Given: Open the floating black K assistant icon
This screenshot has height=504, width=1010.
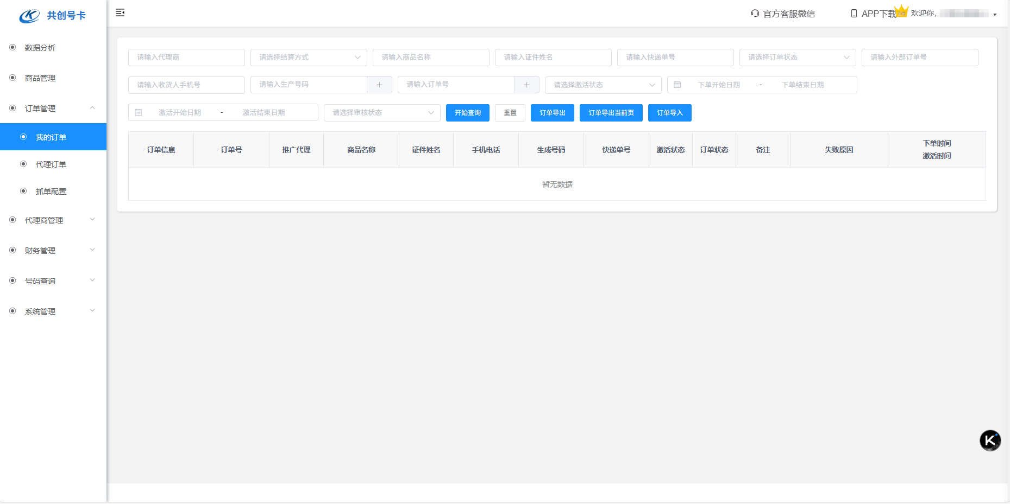Looking at the screenshot, I should 989,440.
